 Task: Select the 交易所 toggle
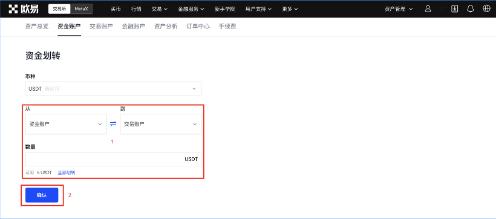click(59, 9)
